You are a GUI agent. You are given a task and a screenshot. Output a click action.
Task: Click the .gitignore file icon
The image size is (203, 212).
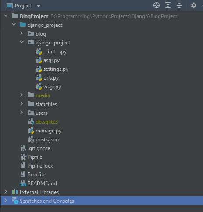pos(23,148)
